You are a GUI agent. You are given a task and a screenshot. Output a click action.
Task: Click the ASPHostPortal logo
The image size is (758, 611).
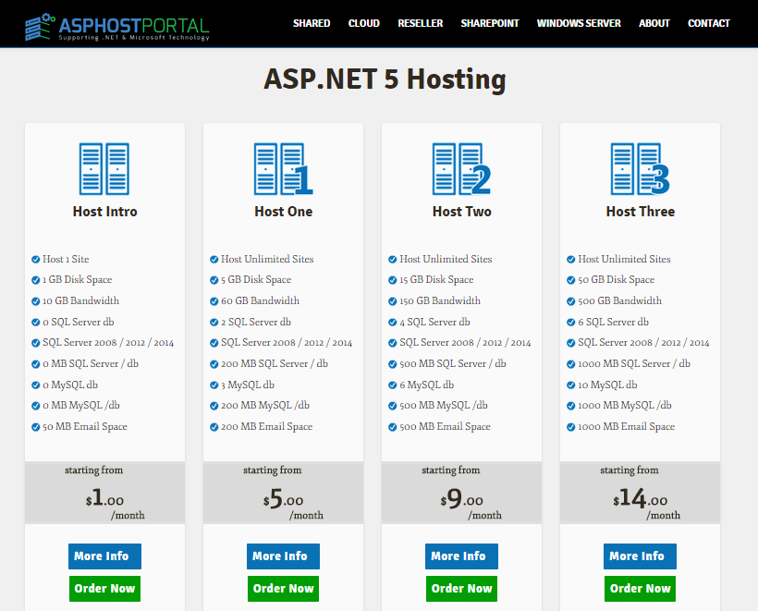click(x=117, y=27)
